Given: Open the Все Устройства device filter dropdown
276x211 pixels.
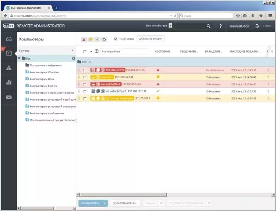Looking at the screenshot, I should pos(124,52).
